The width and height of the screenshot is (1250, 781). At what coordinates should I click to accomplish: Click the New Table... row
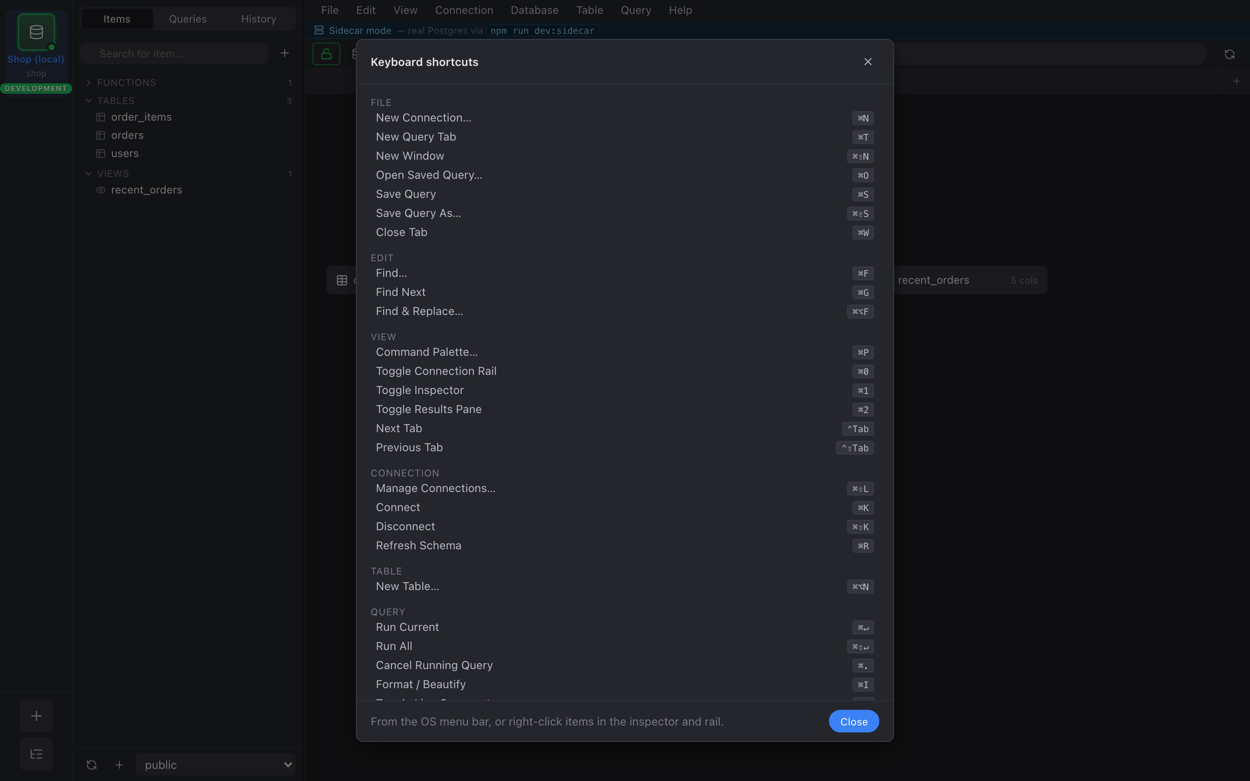pyautogui.click(x=625, y=587)
